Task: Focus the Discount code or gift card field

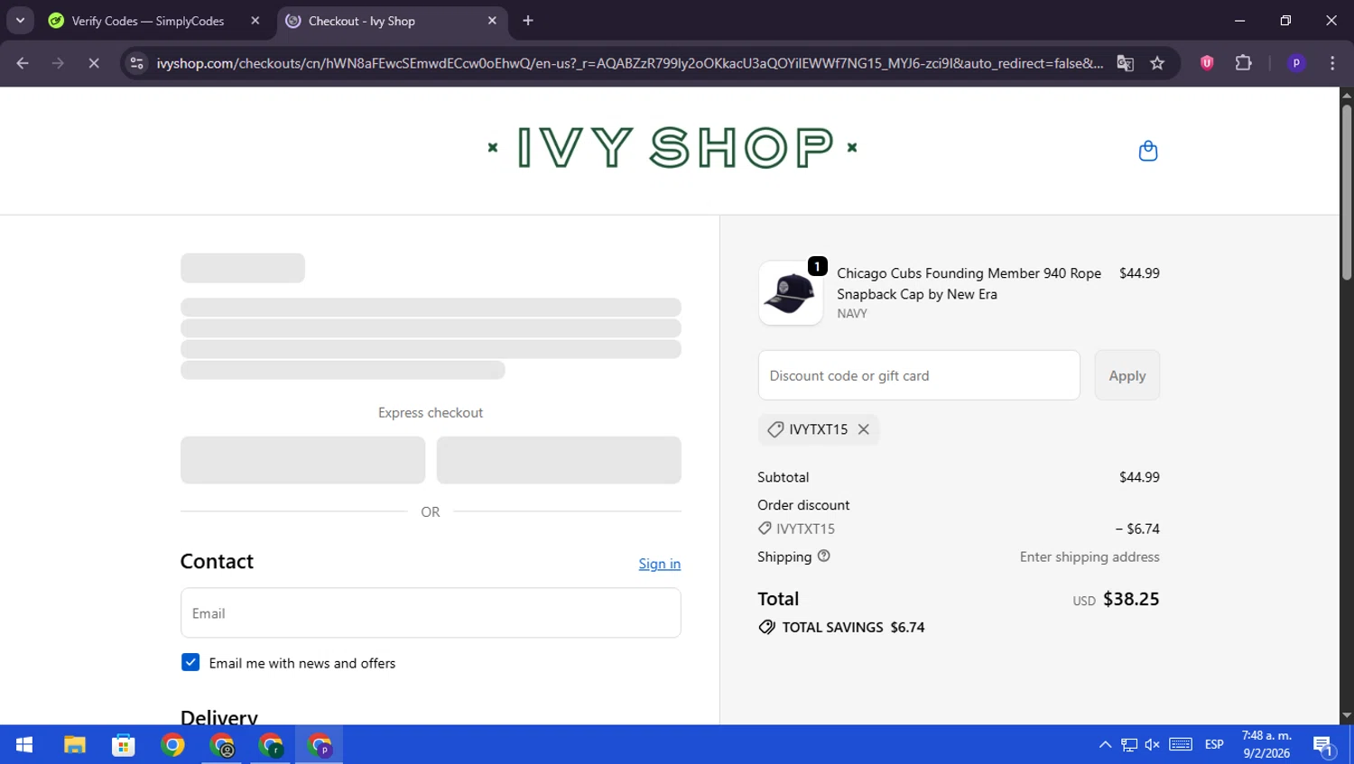Action: [919, 375]
